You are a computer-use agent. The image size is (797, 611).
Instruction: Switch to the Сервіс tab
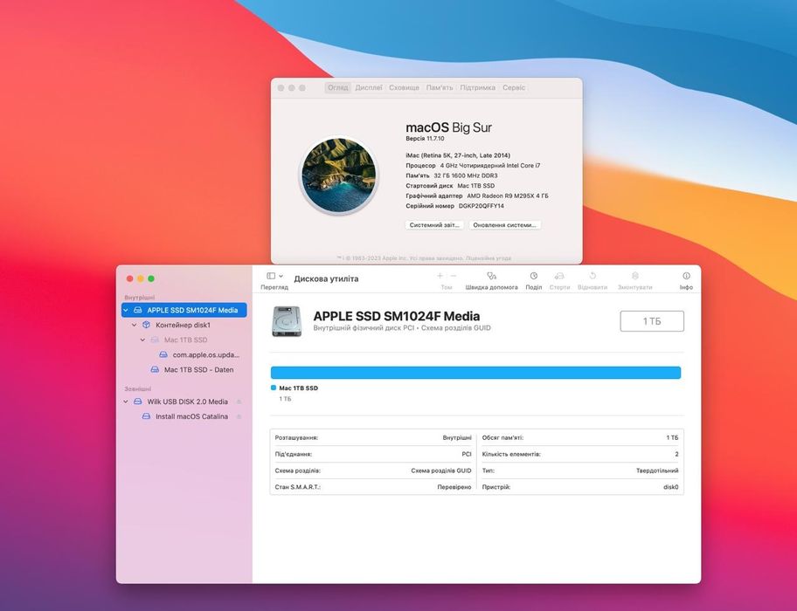tap(514, 88)
